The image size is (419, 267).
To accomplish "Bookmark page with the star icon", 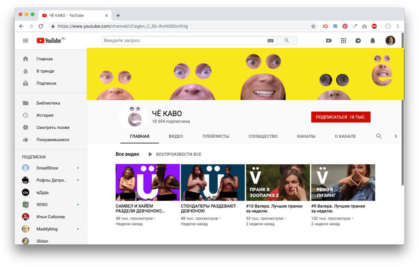I will click(313, 26).
